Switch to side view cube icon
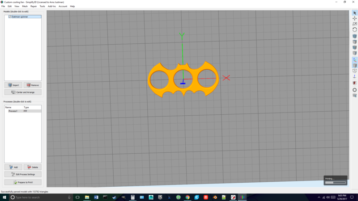The height and width of the screenshot is (201, 358). (354, 53)
